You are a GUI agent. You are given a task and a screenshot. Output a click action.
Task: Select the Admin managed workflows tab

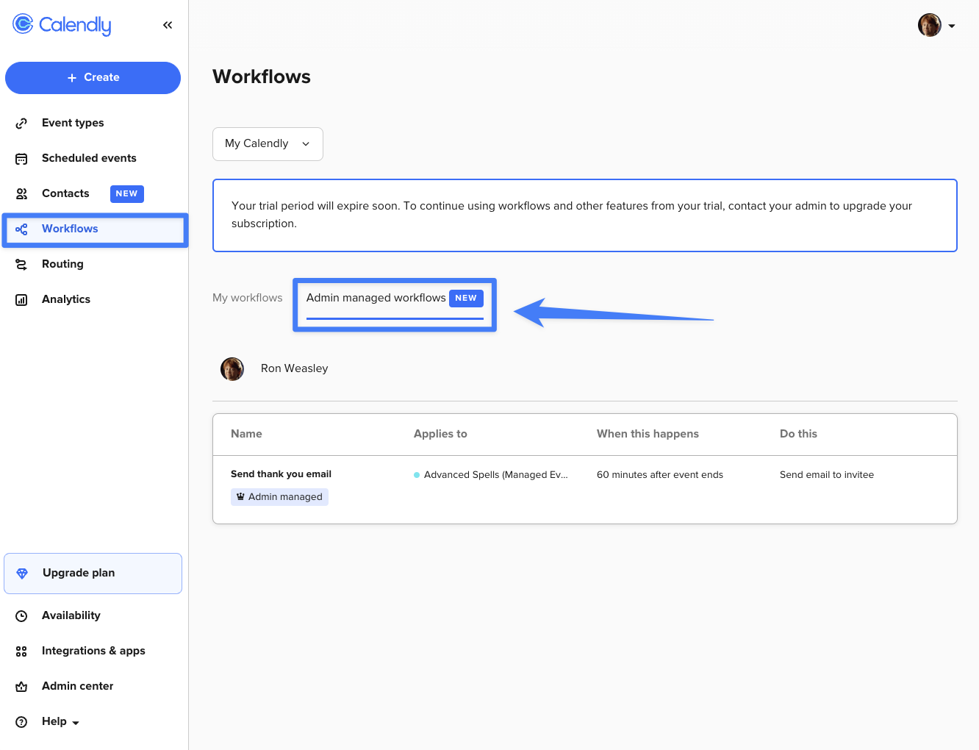coord(376,297)
